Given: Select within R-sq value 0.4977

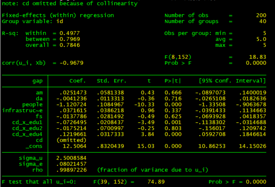Looking at the screenshot, I should [x=70, y=33].
